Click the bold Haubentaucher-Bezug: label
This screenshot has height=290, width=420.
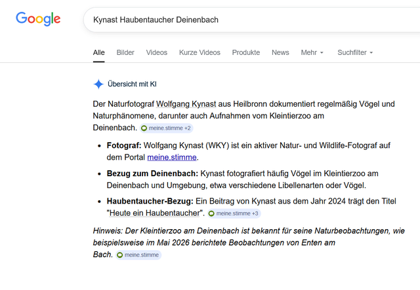click(150, 201)
